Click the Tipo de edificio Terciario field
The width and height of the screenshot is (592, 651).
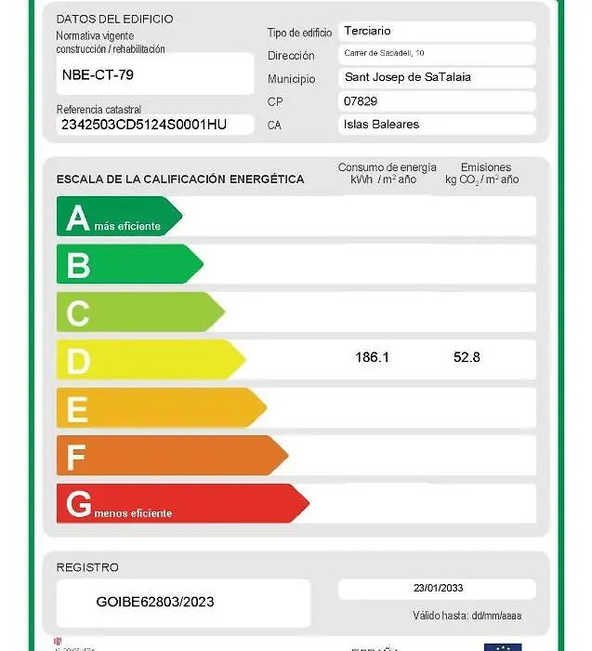tap(437, 32)
